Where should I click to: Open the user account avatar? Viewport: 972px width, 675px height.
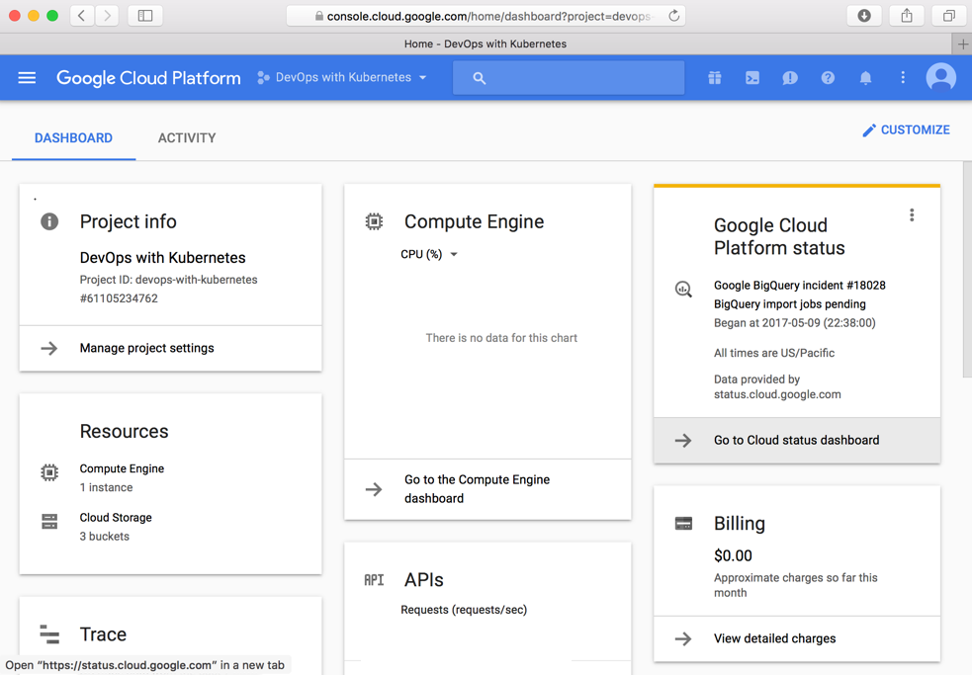click(x=940, y=77)
